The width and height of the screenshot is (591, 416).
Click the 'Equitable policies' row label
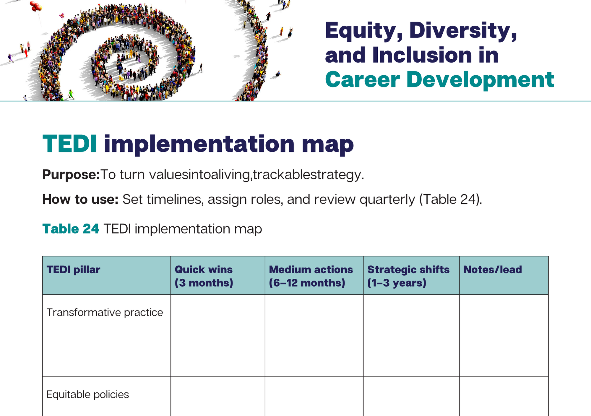pyautogui.click(x=87, y=394)
